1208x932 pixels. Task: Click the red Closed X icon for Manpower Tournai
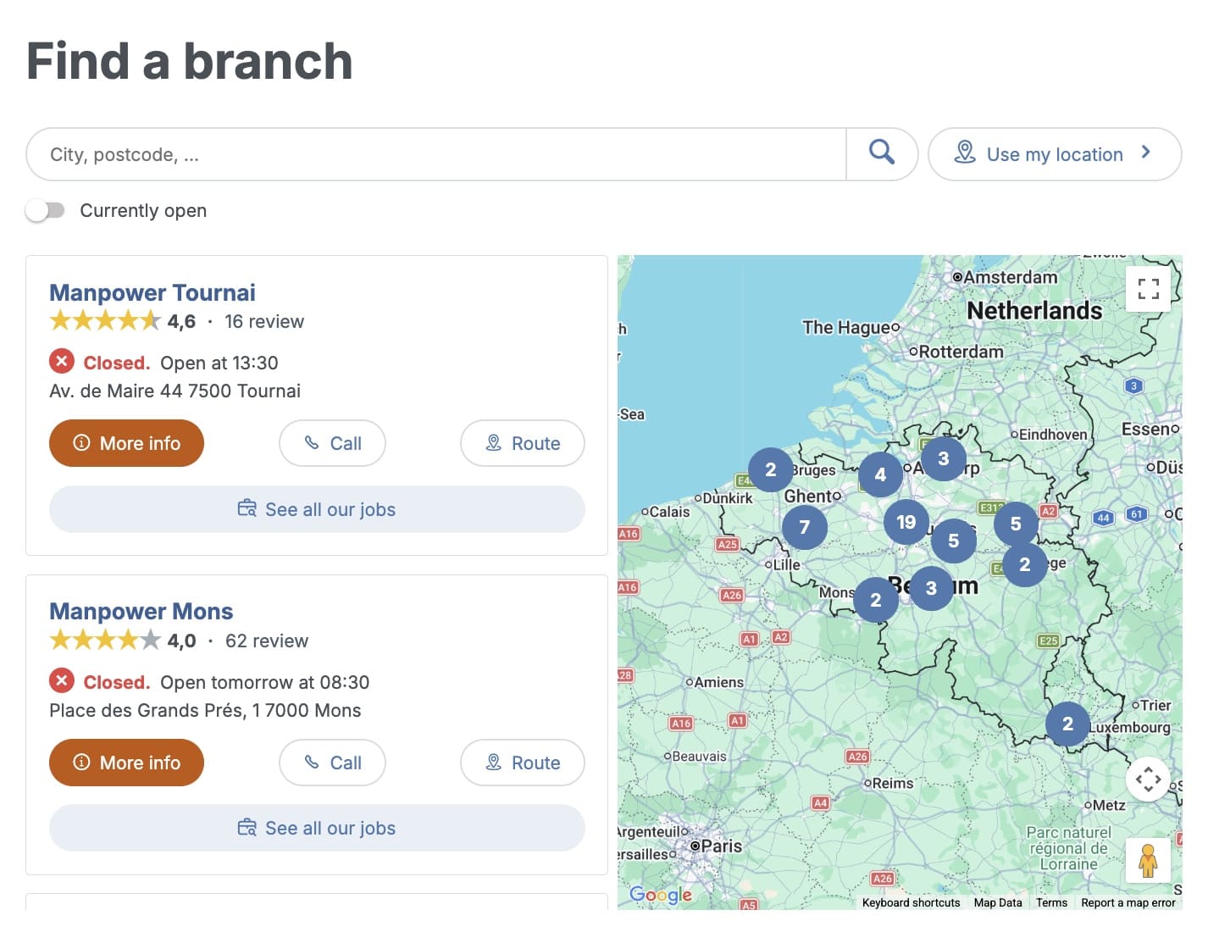point(61,361)
